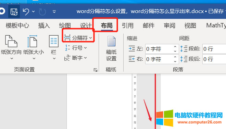Click the 栏 columns icon

(54, 41)
